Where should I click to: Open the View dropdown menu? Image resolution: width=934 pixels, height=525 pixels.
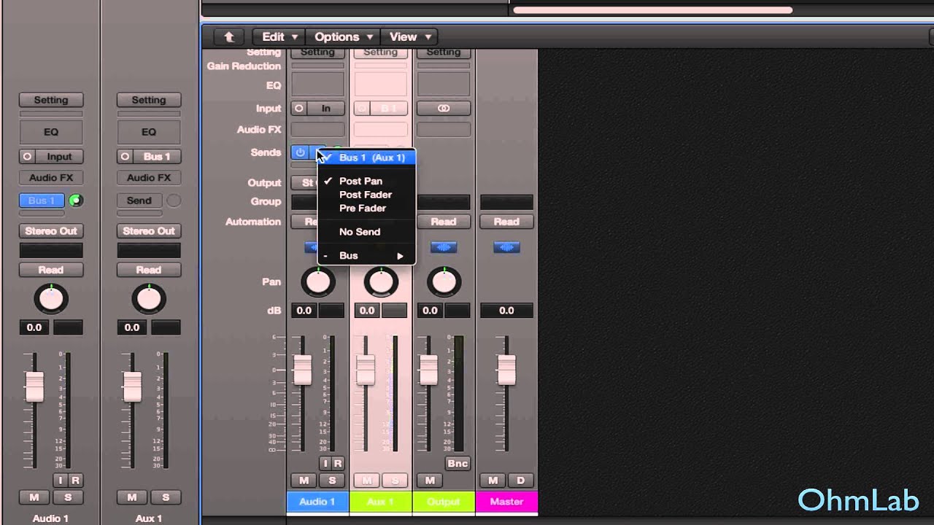(x=409, y=36)
